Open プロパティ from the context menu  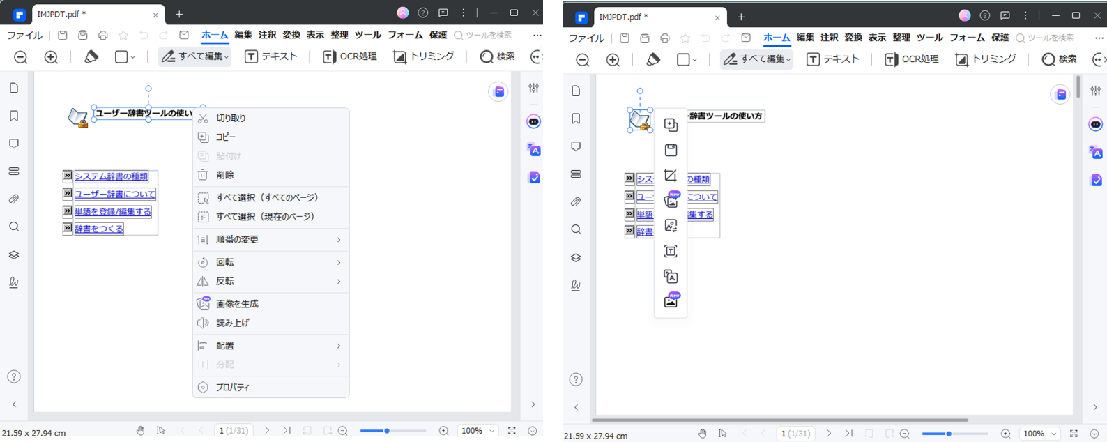233,388
